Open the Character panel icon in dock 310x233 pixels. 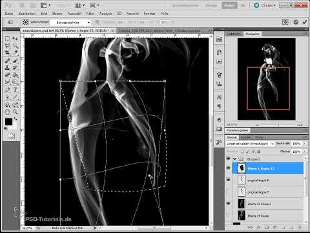click(219, 97)
